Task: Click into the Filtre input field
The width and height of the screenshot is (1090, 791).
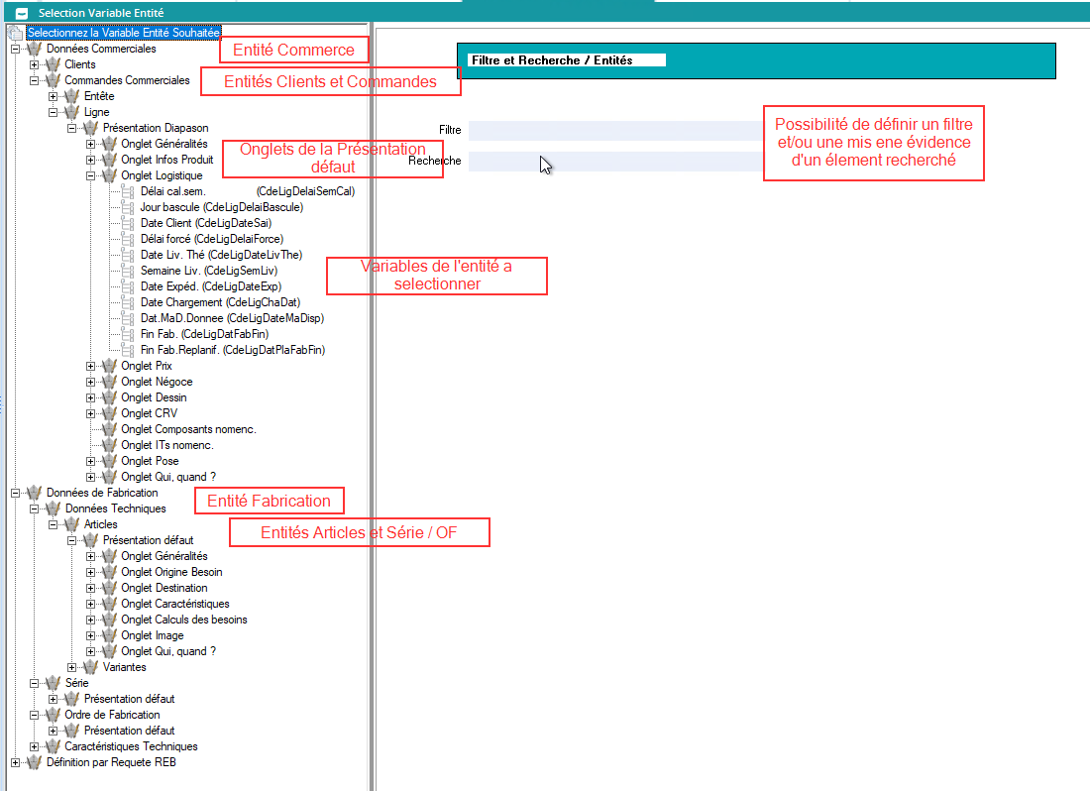Action: click(614, 130)
